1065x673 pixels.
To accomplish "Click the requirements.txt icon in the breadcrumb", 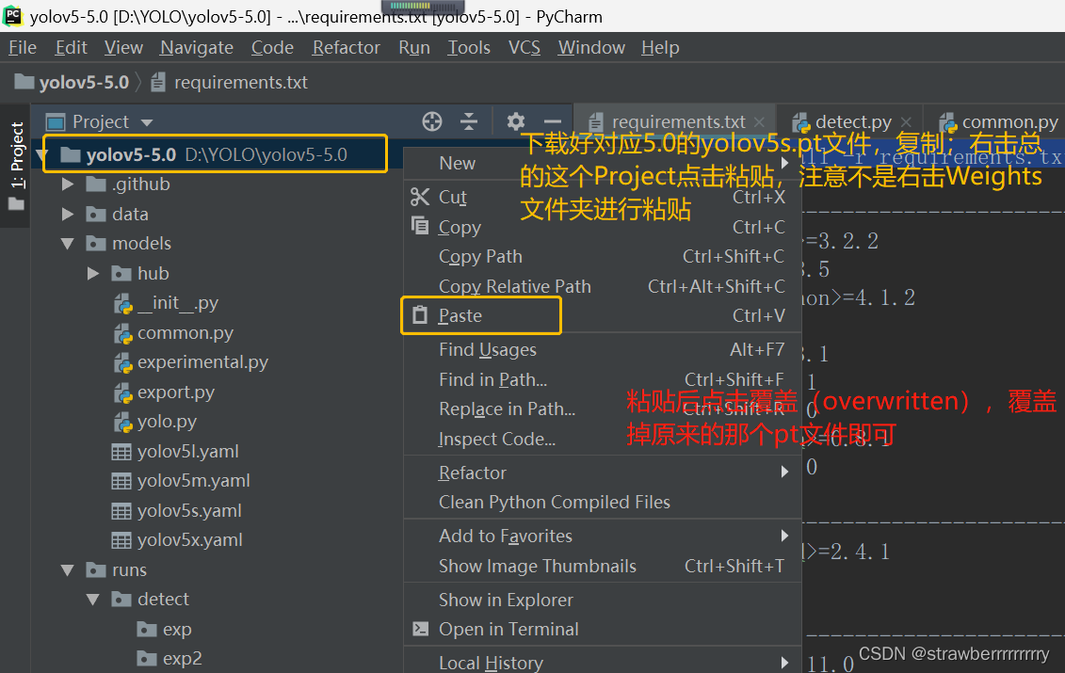I will [x=159, y=82].
